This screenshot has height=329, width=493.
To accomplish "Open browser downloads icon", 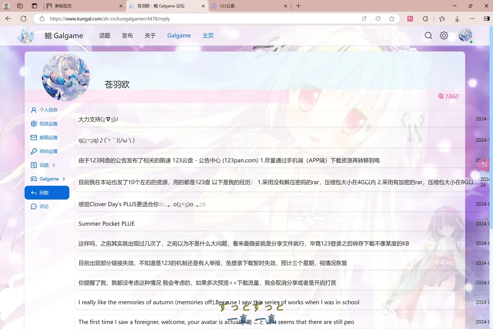I will pyautogui.click(x=457, y=19).
